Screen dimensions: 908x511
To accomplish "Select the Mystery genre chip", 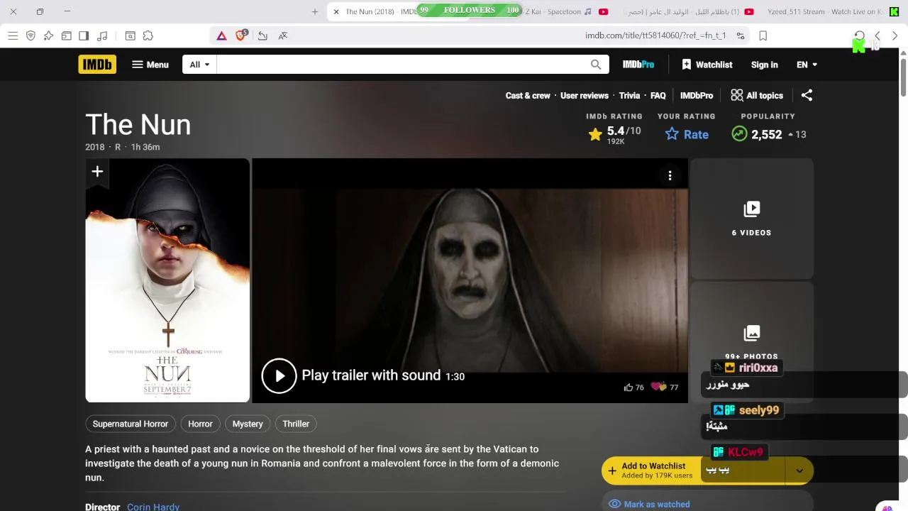I will (x=248, y=424).
